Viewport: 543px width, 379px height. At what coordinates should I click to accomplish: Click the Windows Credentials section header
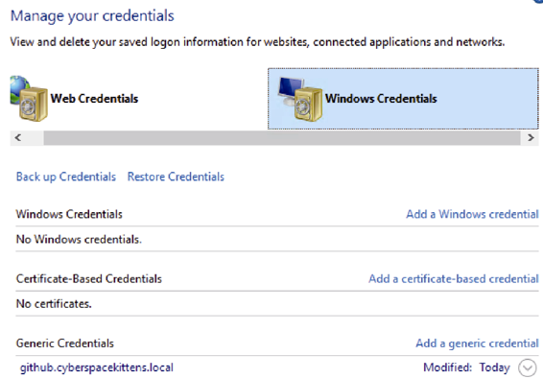click(69, 214)
